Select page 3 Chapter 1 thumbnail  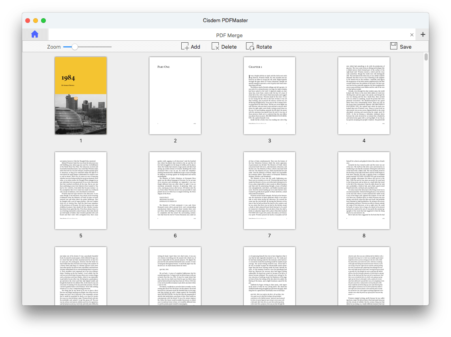[269, 95]
